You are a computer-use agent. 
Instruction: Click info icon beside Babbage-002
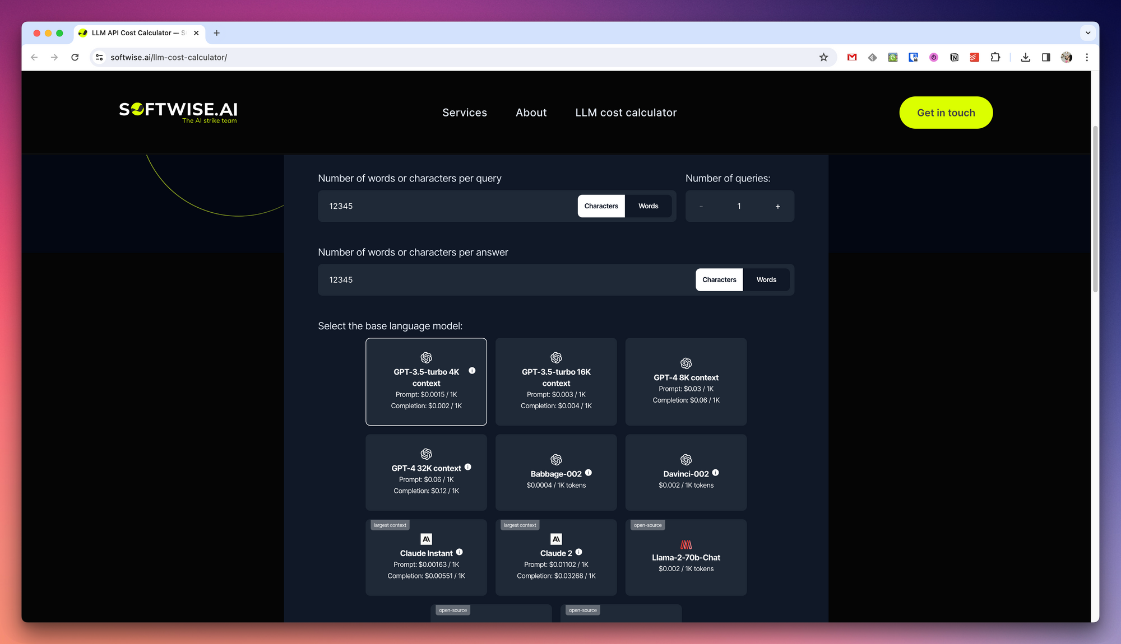(x=588, y=473)
